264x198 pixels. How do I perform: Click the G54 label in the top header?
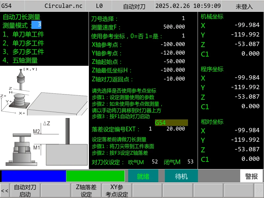pyautogui.click(x=6, y=6)
